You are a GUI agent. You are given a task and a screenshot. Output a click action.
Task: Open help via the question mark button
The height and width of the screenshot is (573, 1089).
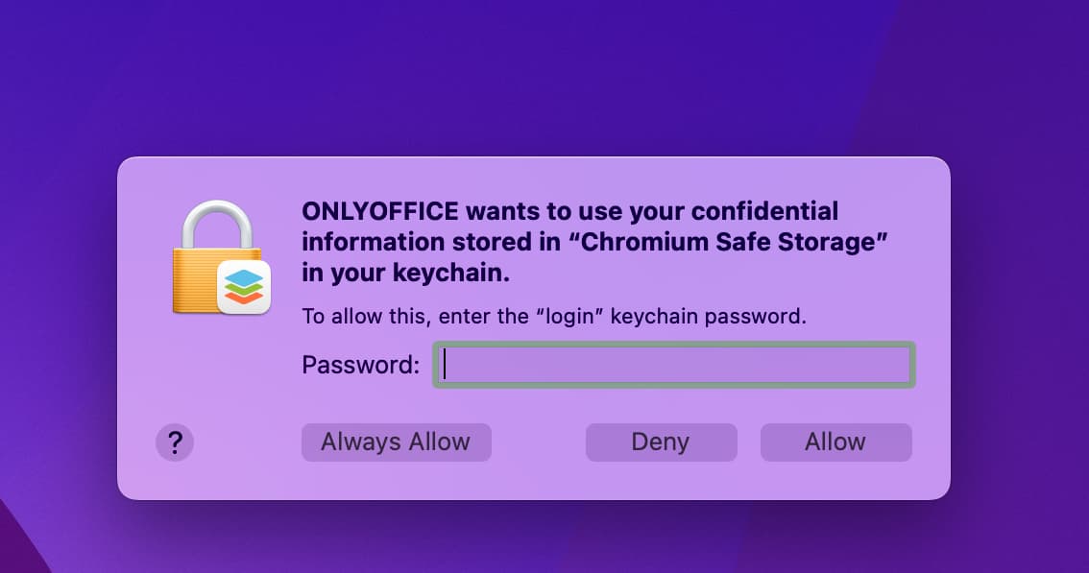[x=175, y=442]
